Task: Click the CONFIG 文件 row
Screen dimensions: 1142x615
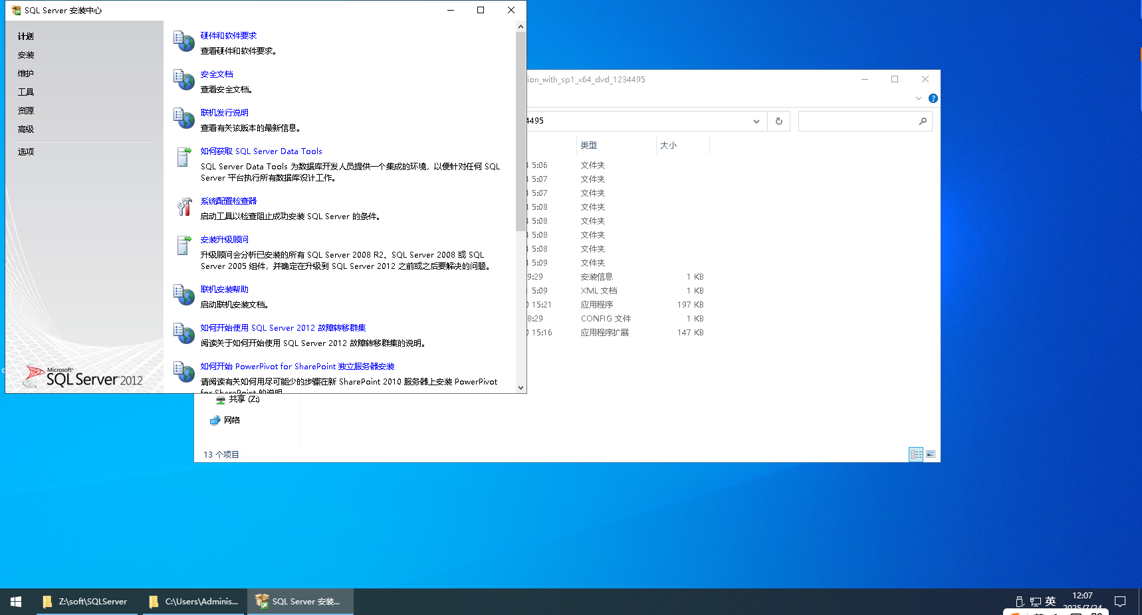Action: (x=606, y=319)
